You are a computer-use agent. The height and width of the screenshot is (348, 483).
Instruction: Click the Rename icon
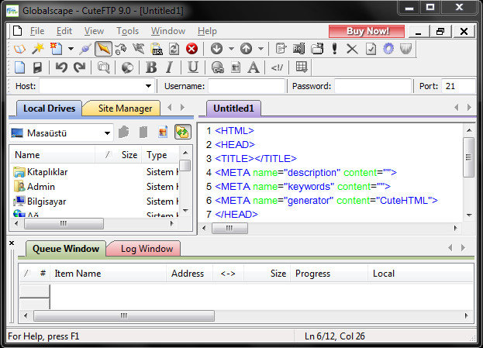298,49
